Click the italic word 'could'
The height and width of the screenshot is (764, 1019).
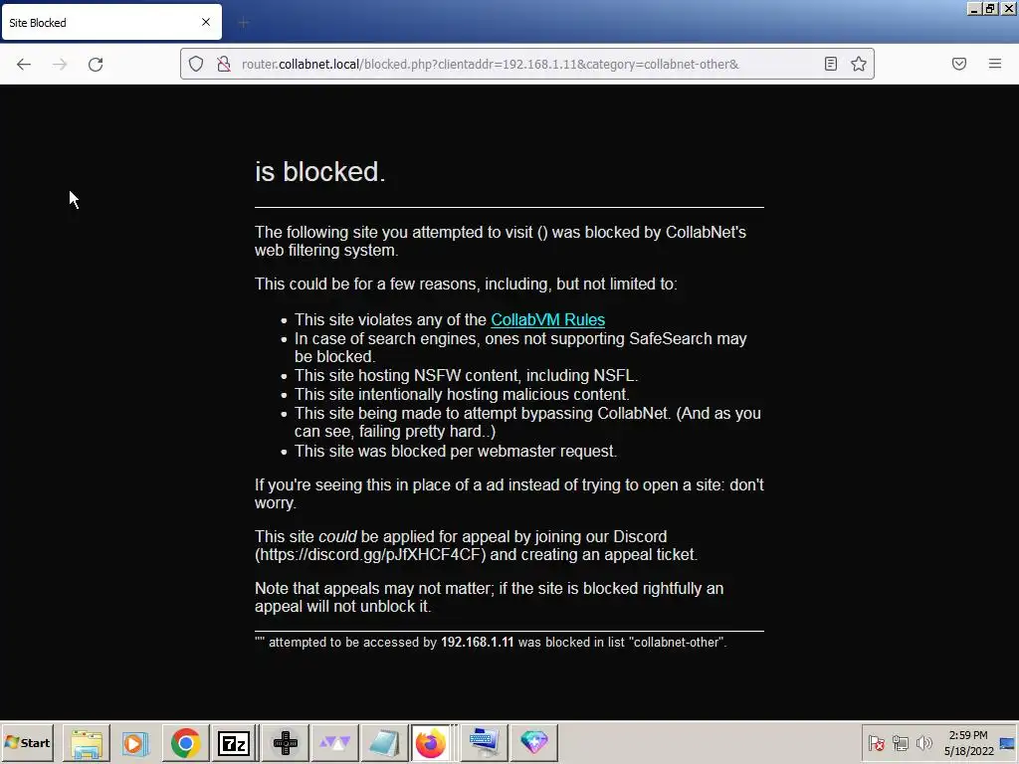pyautogui.click(x=337, y=536)
